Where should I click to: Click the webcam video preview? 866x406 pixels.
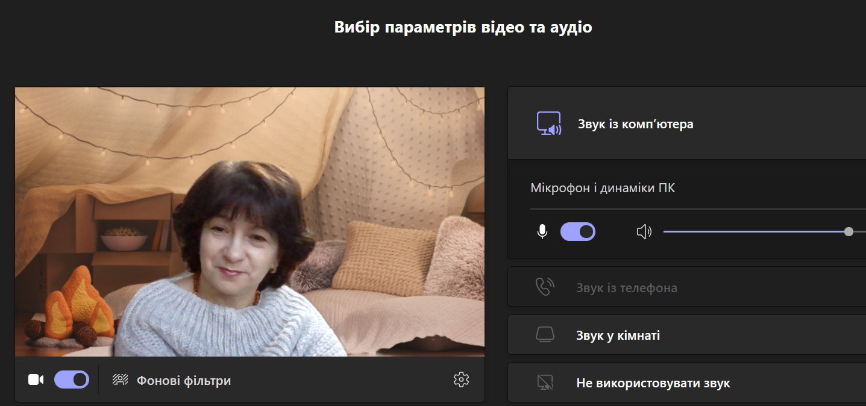pos(249,222)
